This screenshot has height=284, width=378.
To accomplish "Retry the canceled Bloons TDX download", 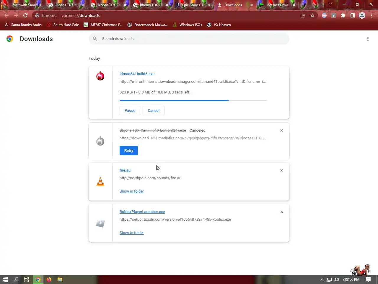I will tap(129, 151).
